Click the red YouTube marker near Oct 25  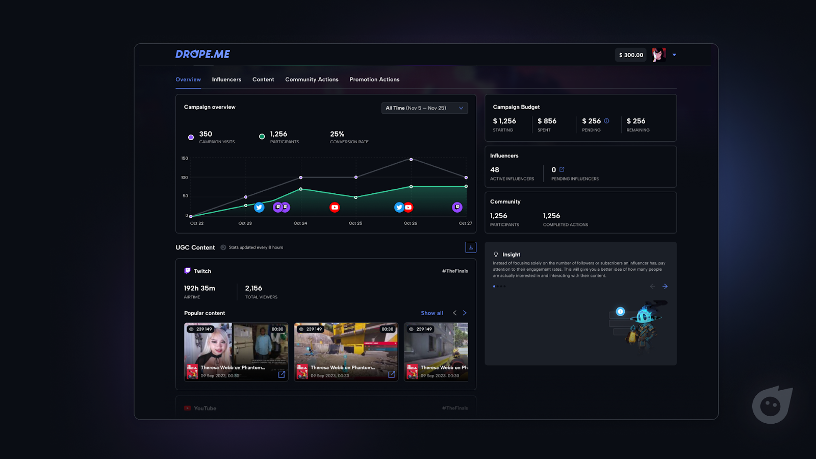(x=335, y=207)
